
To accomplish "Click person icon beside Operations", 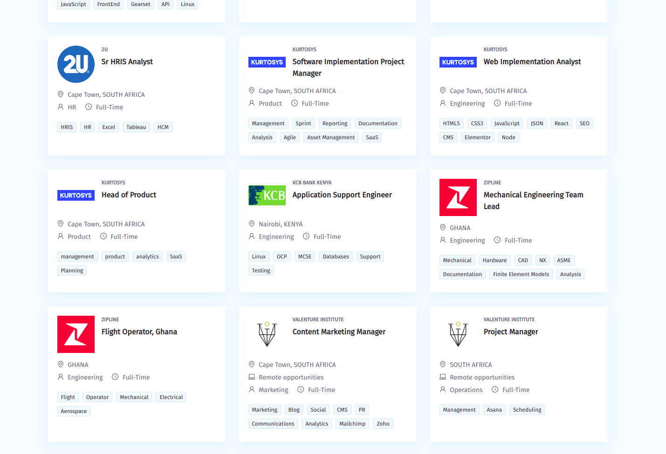I will 443,389.
